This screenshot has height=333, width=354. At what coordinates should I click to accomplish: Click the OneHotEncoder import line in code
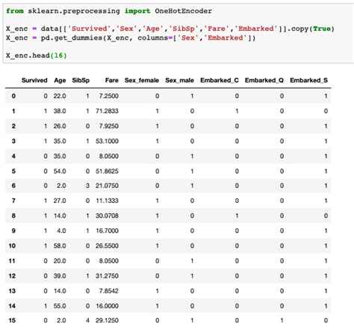(x=109, y=11)
